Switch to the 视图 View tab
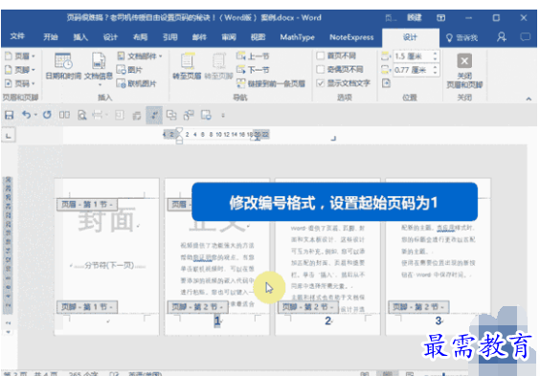 (259, 37)
